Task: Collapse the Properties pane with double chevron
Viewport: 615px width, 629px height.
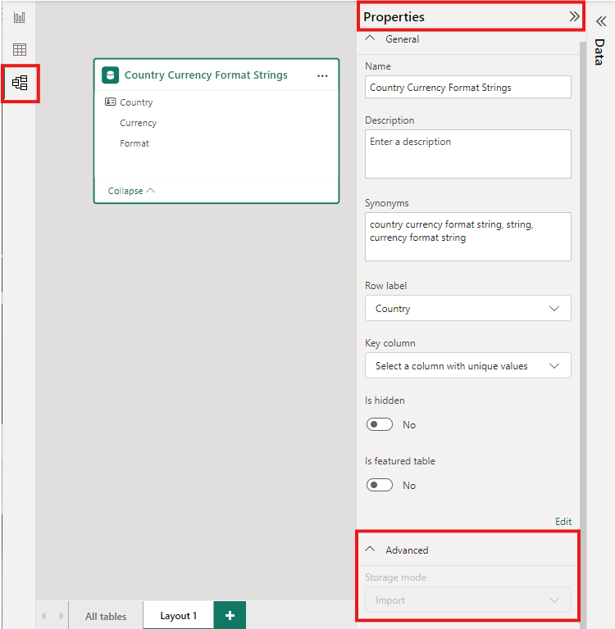Action: [574, 16]
